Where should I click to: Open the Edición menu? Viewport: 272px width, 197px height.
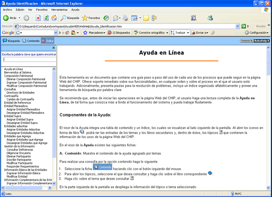20,10
